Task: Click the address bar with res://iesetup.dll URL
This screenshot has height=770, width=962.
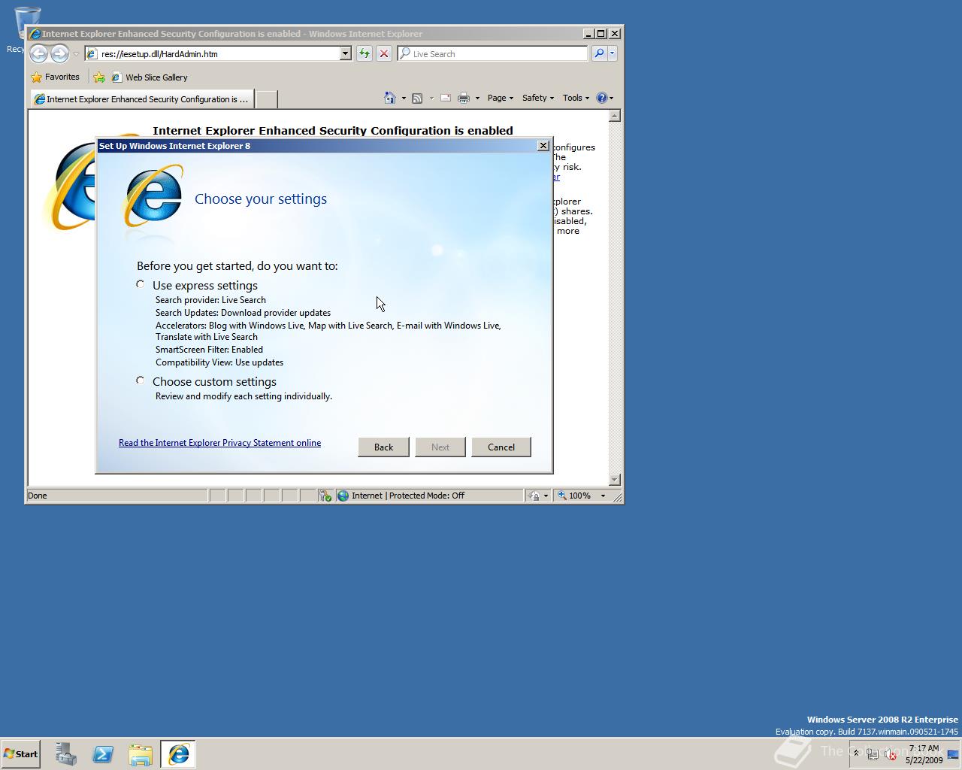Action: [x=212, y=54]
